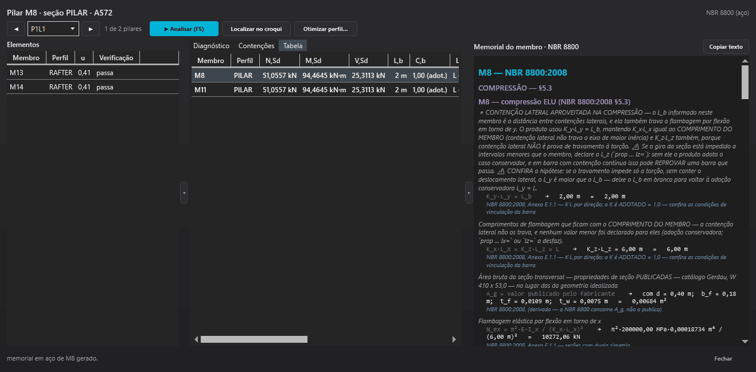
Task: Go to the next pilar with the right arrow
Action: pyautogui.click(x=90, y=29)
